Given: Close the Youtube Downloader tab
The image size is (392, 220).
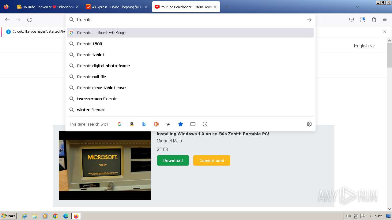Looking at the screenshot, I should [x=215, y=7].
